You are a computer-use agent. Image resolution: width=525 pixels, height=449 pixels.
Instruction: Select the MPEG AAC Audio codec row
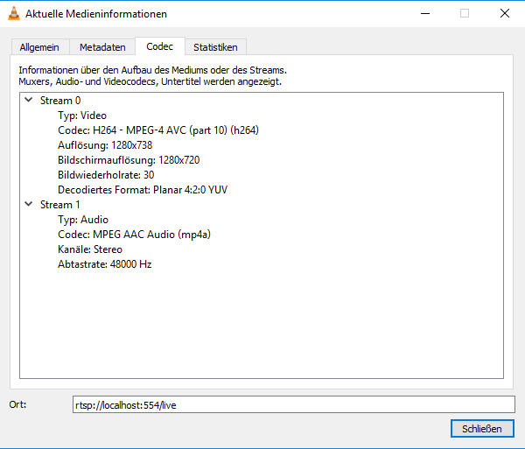134,235
